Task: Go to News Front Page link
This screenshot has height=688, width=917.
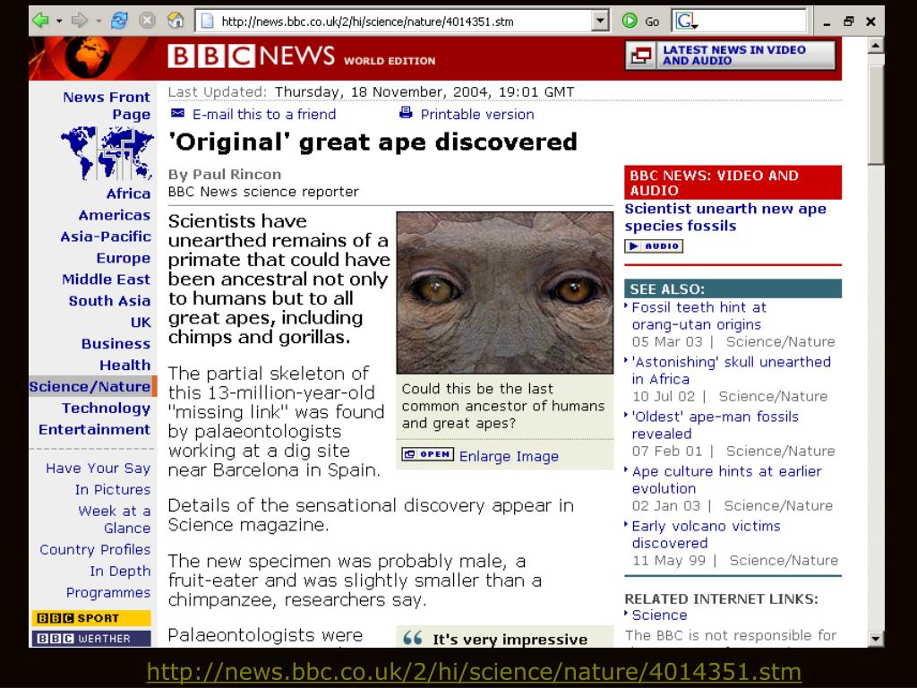Action: (107, 106)
